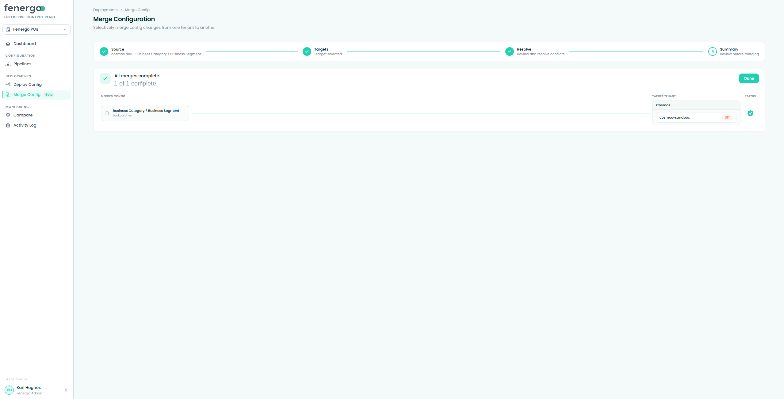Screen dimensions: 784x399
Task: Click the Done button
Action: (x=749, y=78)
